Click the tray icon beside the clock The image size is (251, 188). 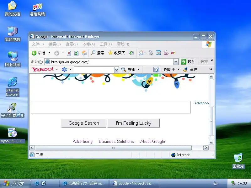pos(233,183)
